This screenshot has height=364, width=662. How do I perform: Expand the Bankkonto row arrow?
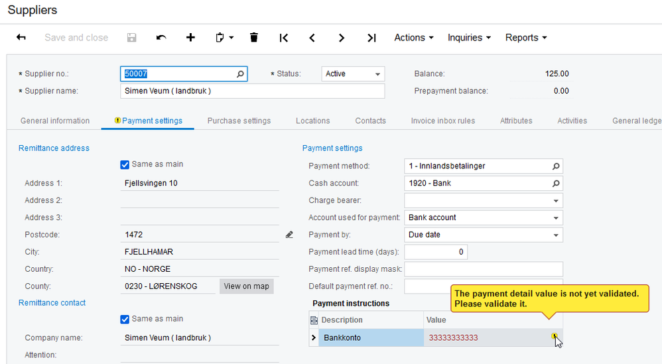click(x=314, y=337)
